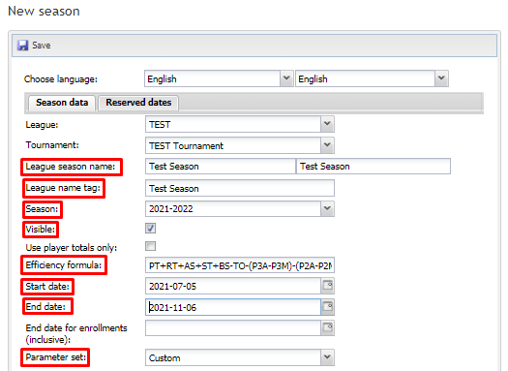Expand the Season 2021-2022 dropdown
This screenshot has width=508, height=371.
pos(327,209)
